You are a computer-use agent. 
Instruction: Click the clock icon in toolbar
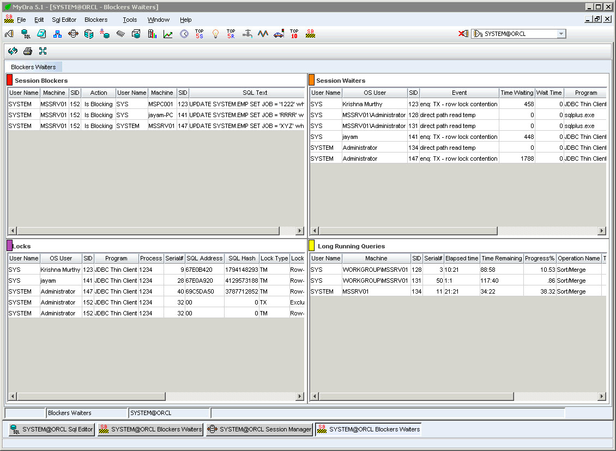184,34
